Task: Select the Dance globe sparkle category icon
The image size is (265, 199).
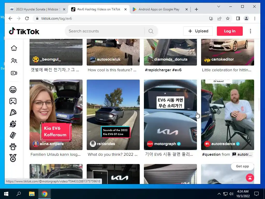Action: tap(13, 124)
